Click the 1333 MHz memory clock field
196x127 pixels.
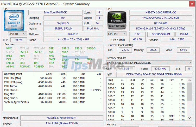point(161,69)
